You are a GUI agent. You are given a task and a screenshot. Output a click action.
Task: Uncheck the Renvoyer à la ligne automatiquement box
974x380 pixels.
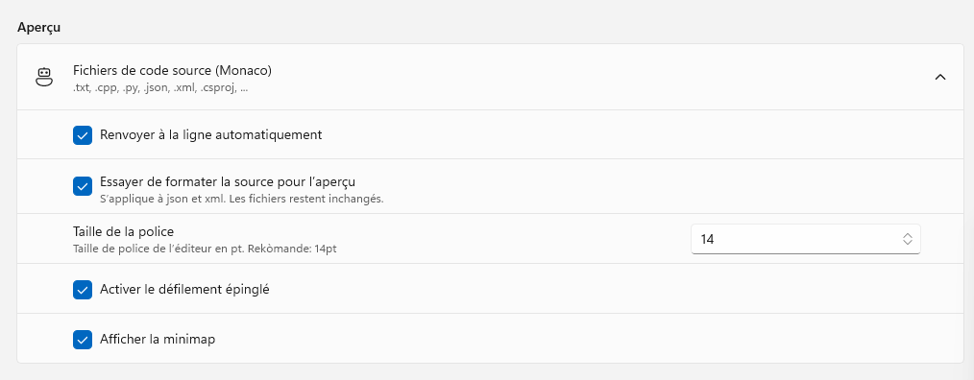(83, 134)
